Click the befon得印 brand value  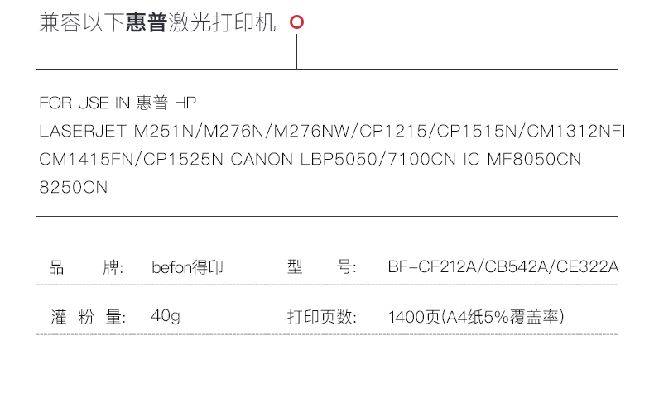coord(188,267)
